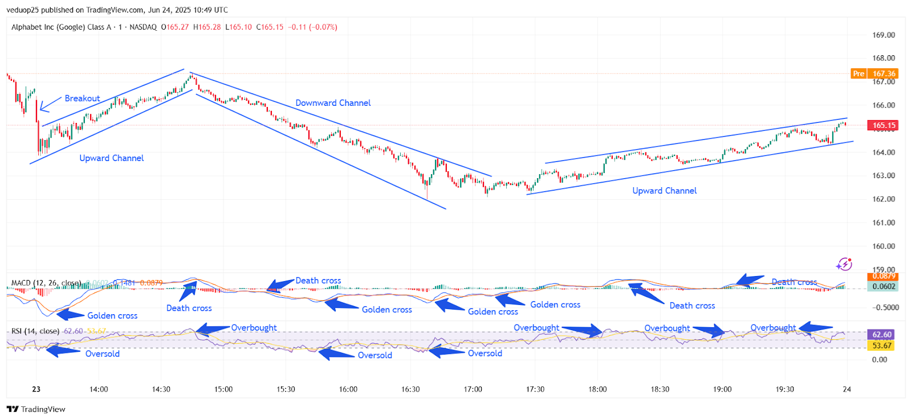
Task: Click the orange Pre market label tag
Action: pos(858,73)
